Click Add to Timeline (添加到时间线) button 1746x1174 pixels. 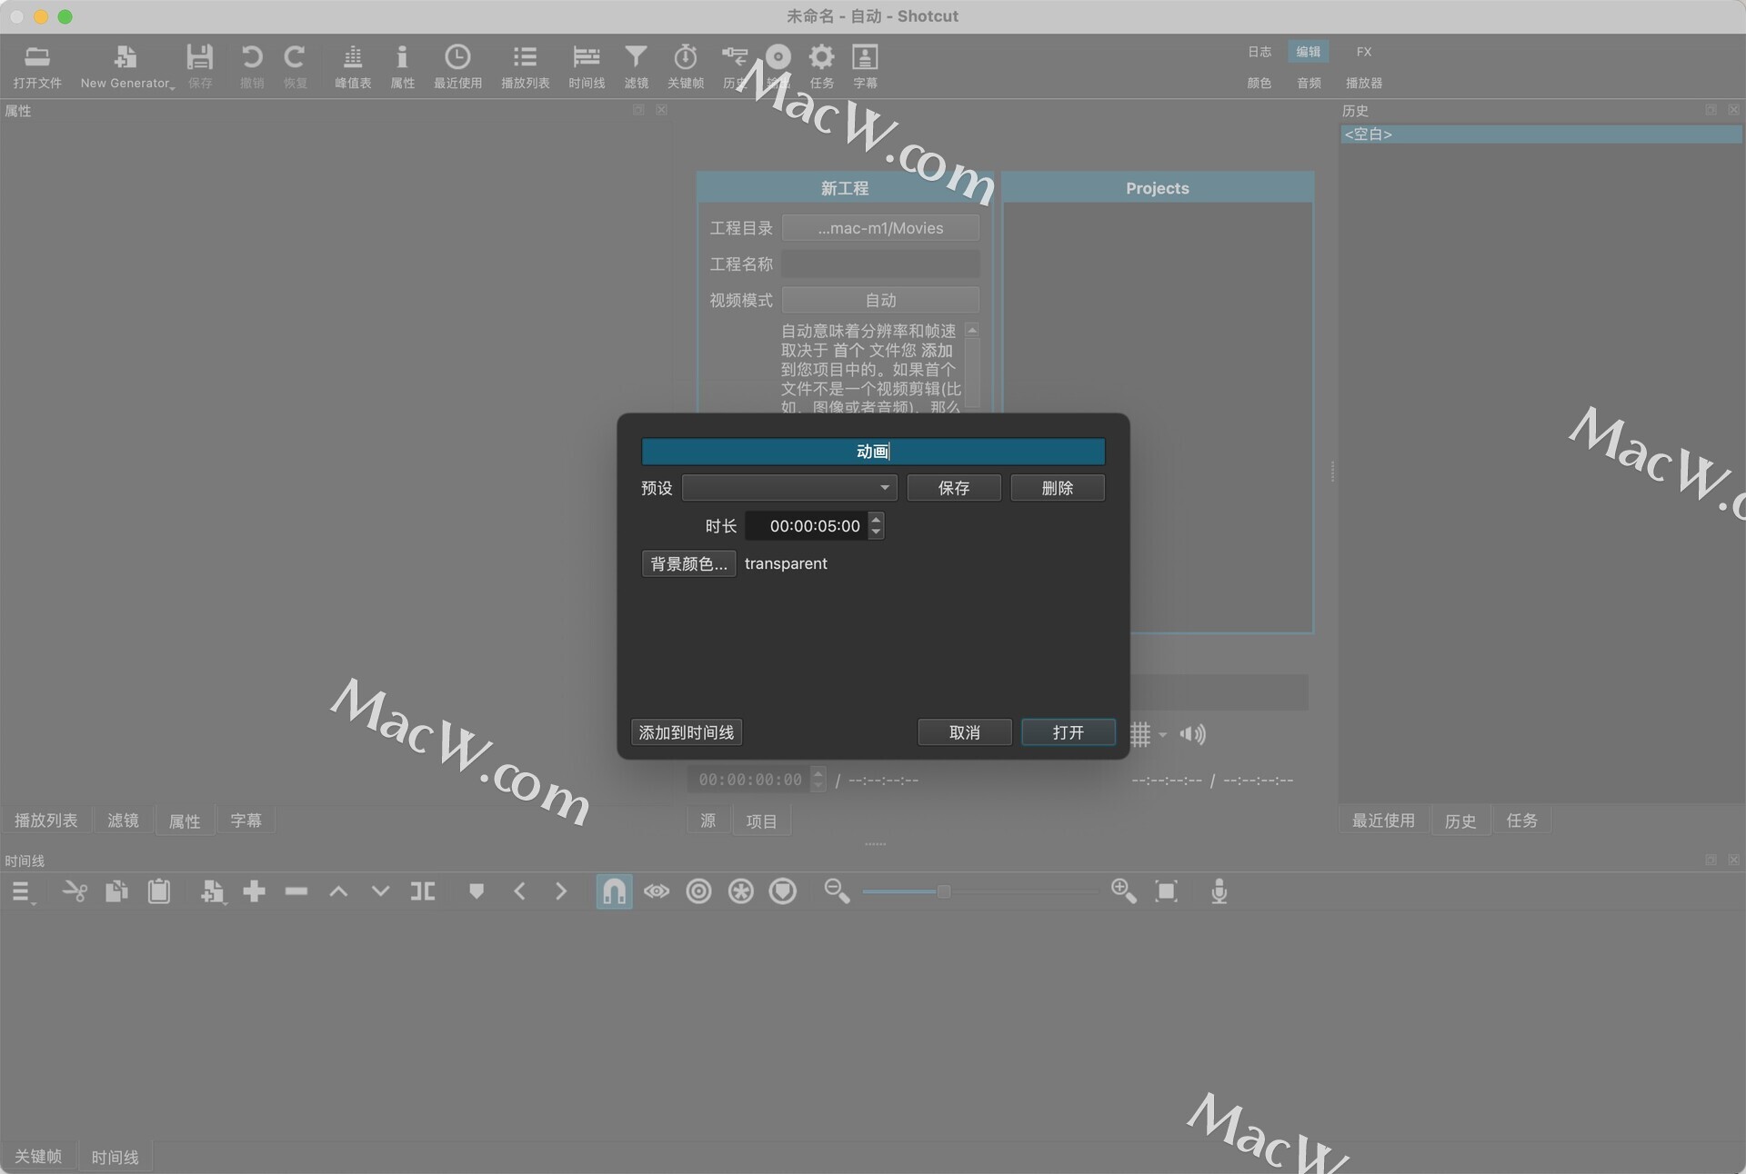[687, 732]
